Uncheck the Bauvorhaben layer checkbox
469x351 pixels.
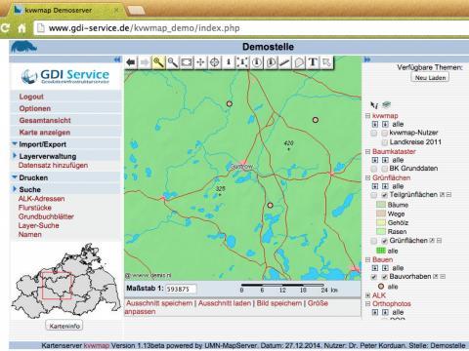pos(385,277)
